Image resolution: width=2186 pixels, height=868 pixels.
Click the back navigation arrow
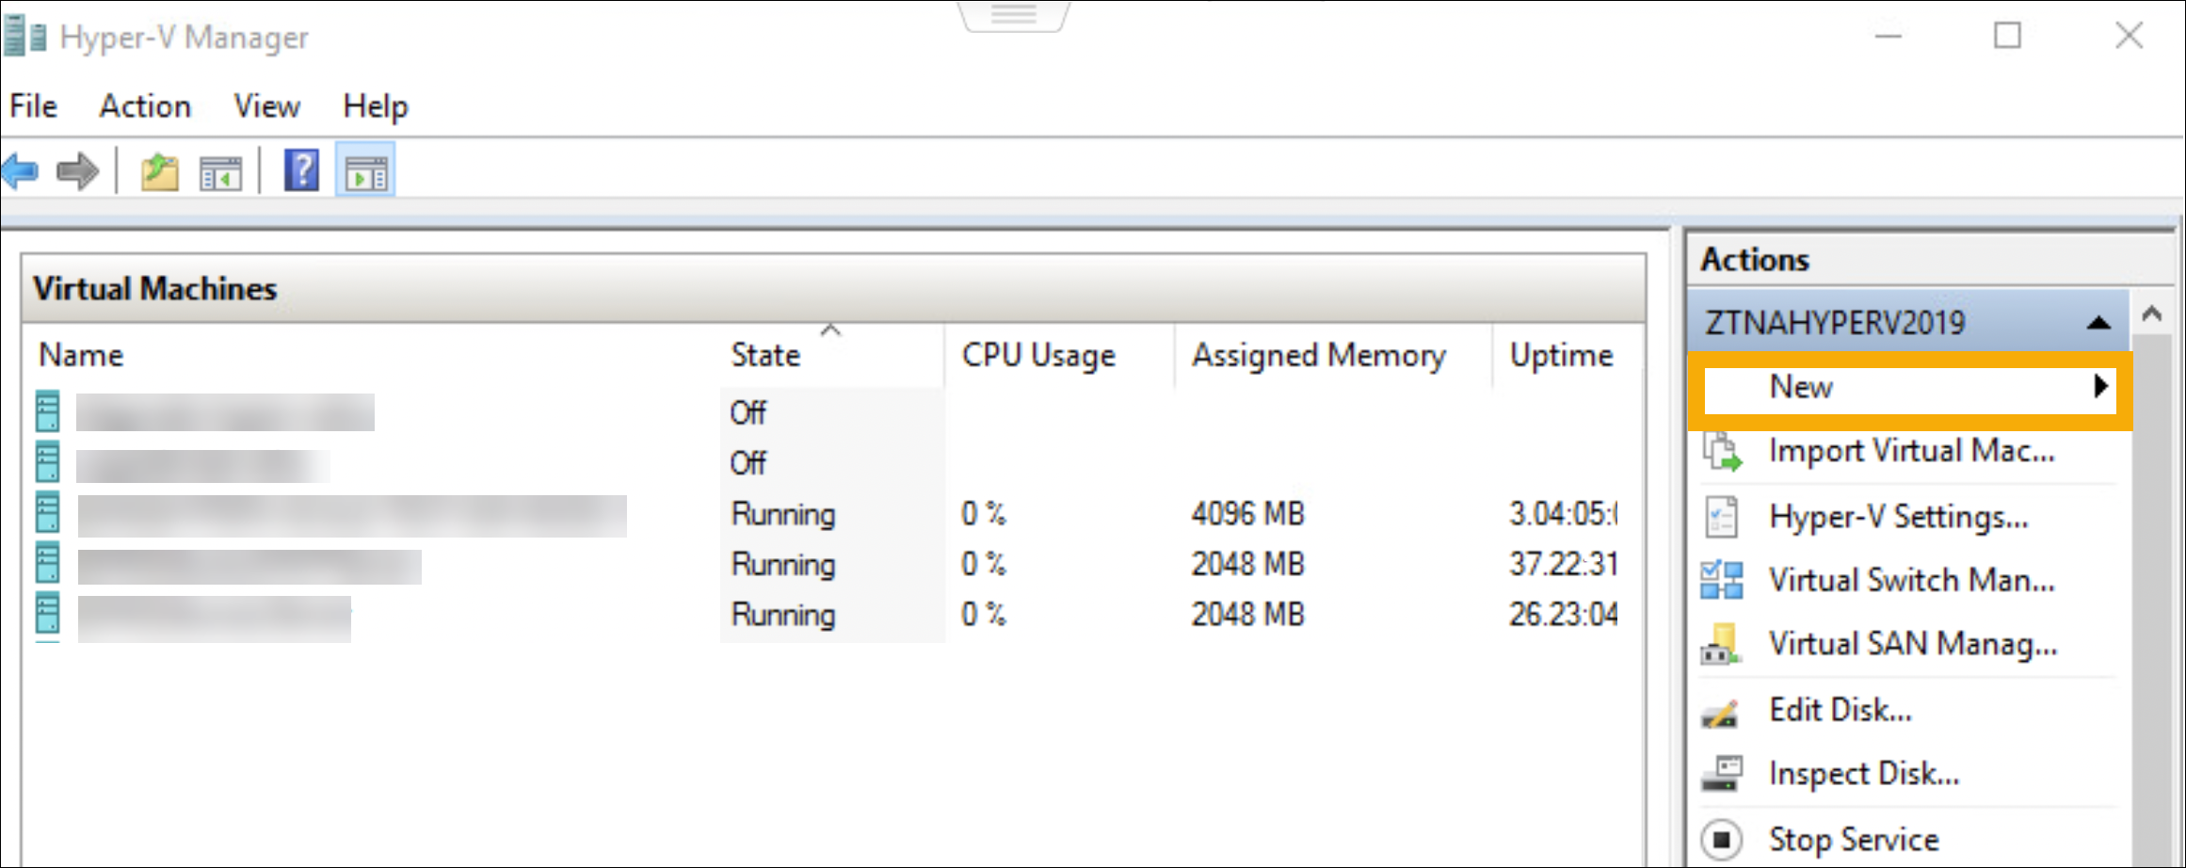(19, 170)
